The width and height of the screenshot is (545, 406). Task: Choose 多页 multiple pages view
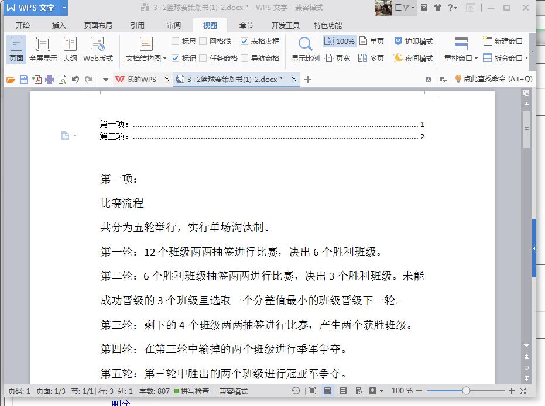(371, 58)
